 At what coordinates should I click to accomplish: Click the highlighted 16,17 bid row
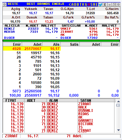tap(32, 48)
